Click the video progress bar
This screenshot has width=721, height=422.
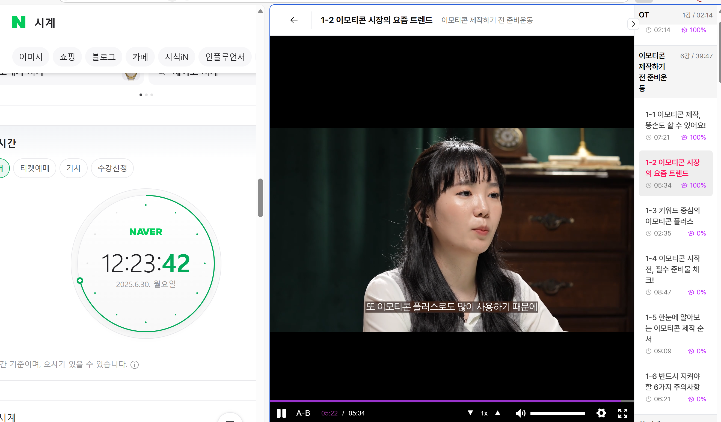452,401
